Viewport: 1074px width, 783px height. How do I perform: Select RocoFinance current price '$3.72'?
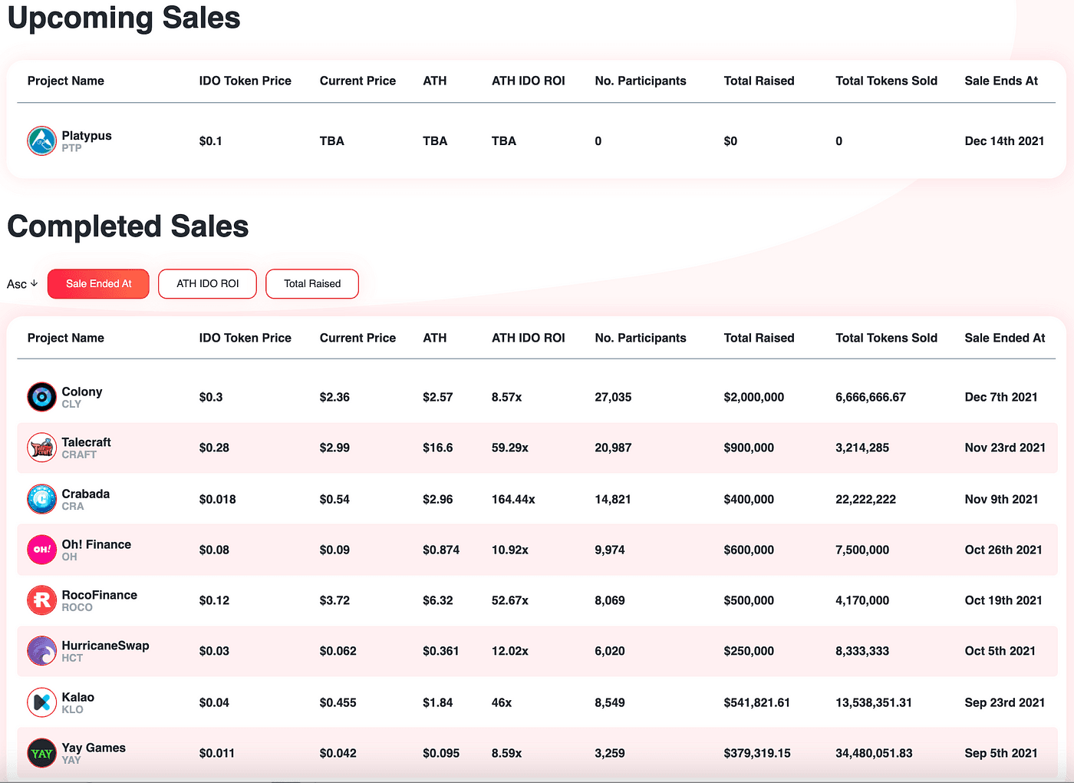coord(335,600)
